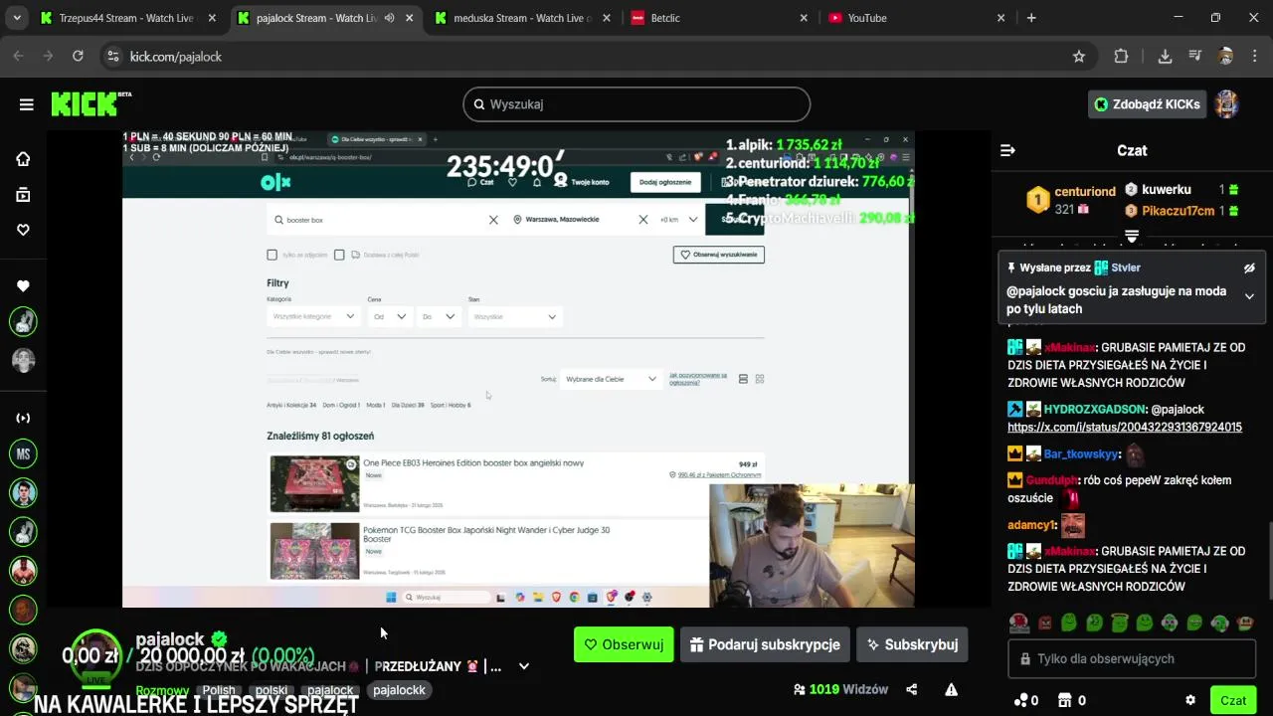
Task: Open the user profile avatar at top right
Action: tap(1227, 104)
